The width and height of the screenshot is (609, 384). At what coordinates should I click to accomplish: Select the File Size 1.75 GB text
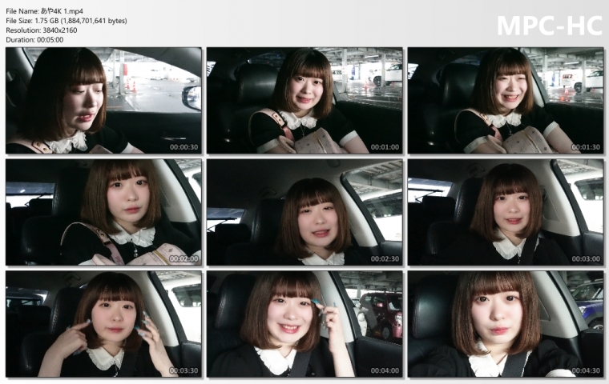[x=66, y=20]
